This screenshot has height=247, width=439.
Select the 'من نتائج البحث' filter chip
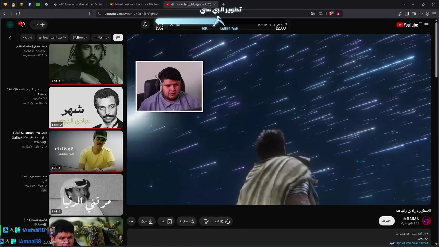(101, 37)
